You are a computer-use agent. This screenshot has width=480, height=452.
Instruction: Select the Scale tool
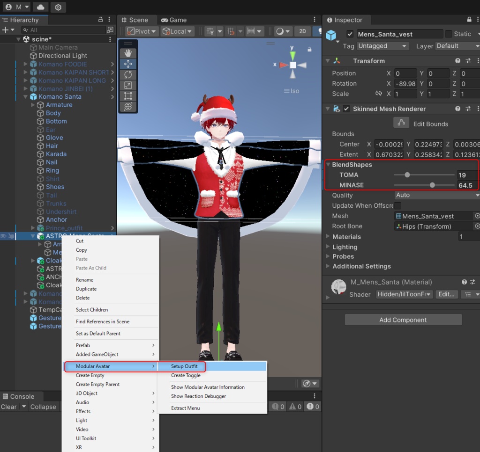128,85
